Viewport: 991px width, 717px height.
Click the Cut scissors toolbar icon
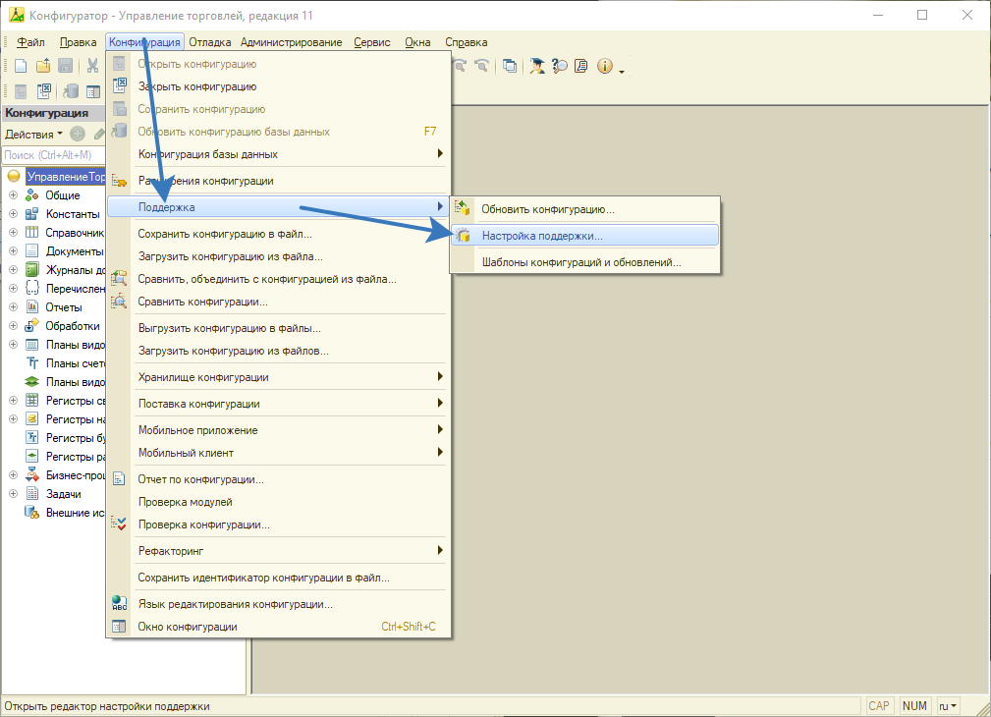(91, 66)
